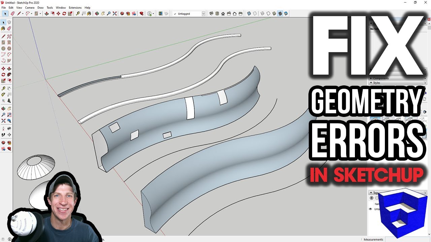Click Zoom Extents in top toolbar
Image resolution: width=431 pixels, height=242 pixels.
(x=114, y=13)
